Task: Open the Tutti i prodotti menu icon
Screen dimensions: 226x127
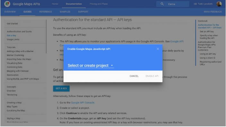Action: [195, 4]
